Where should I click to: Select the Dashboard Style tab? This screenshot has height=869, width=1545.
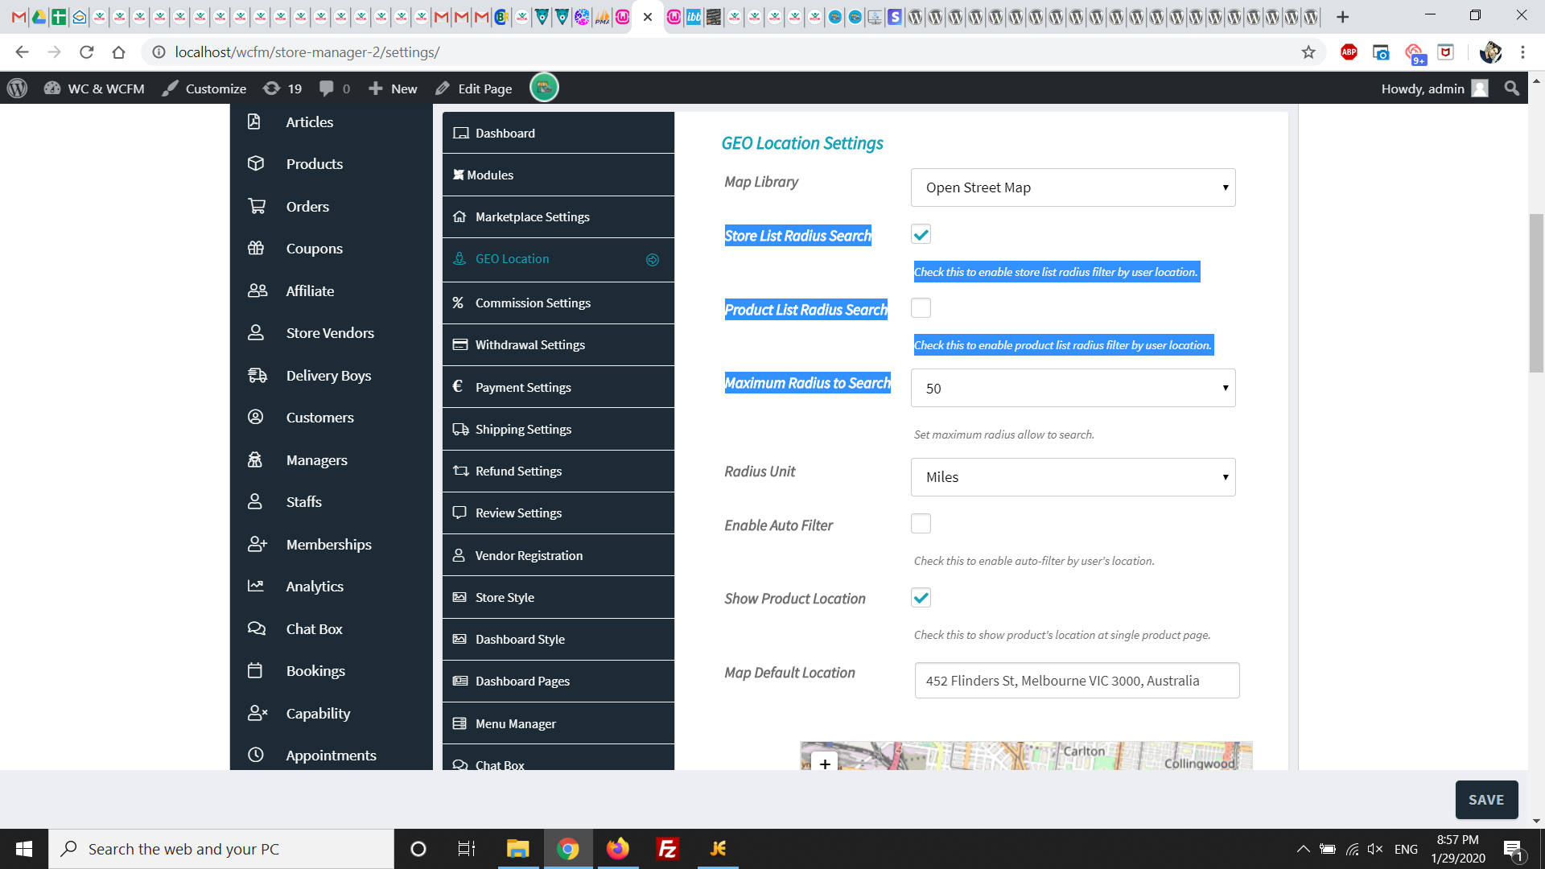[558, 639]
